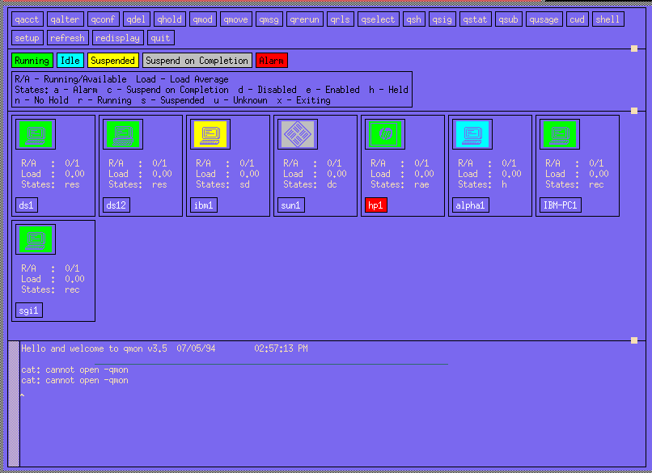This screenshot has width=652, height=473.
Task: Click the pane sash handle above the message log
Action: [x=634, y=340]
